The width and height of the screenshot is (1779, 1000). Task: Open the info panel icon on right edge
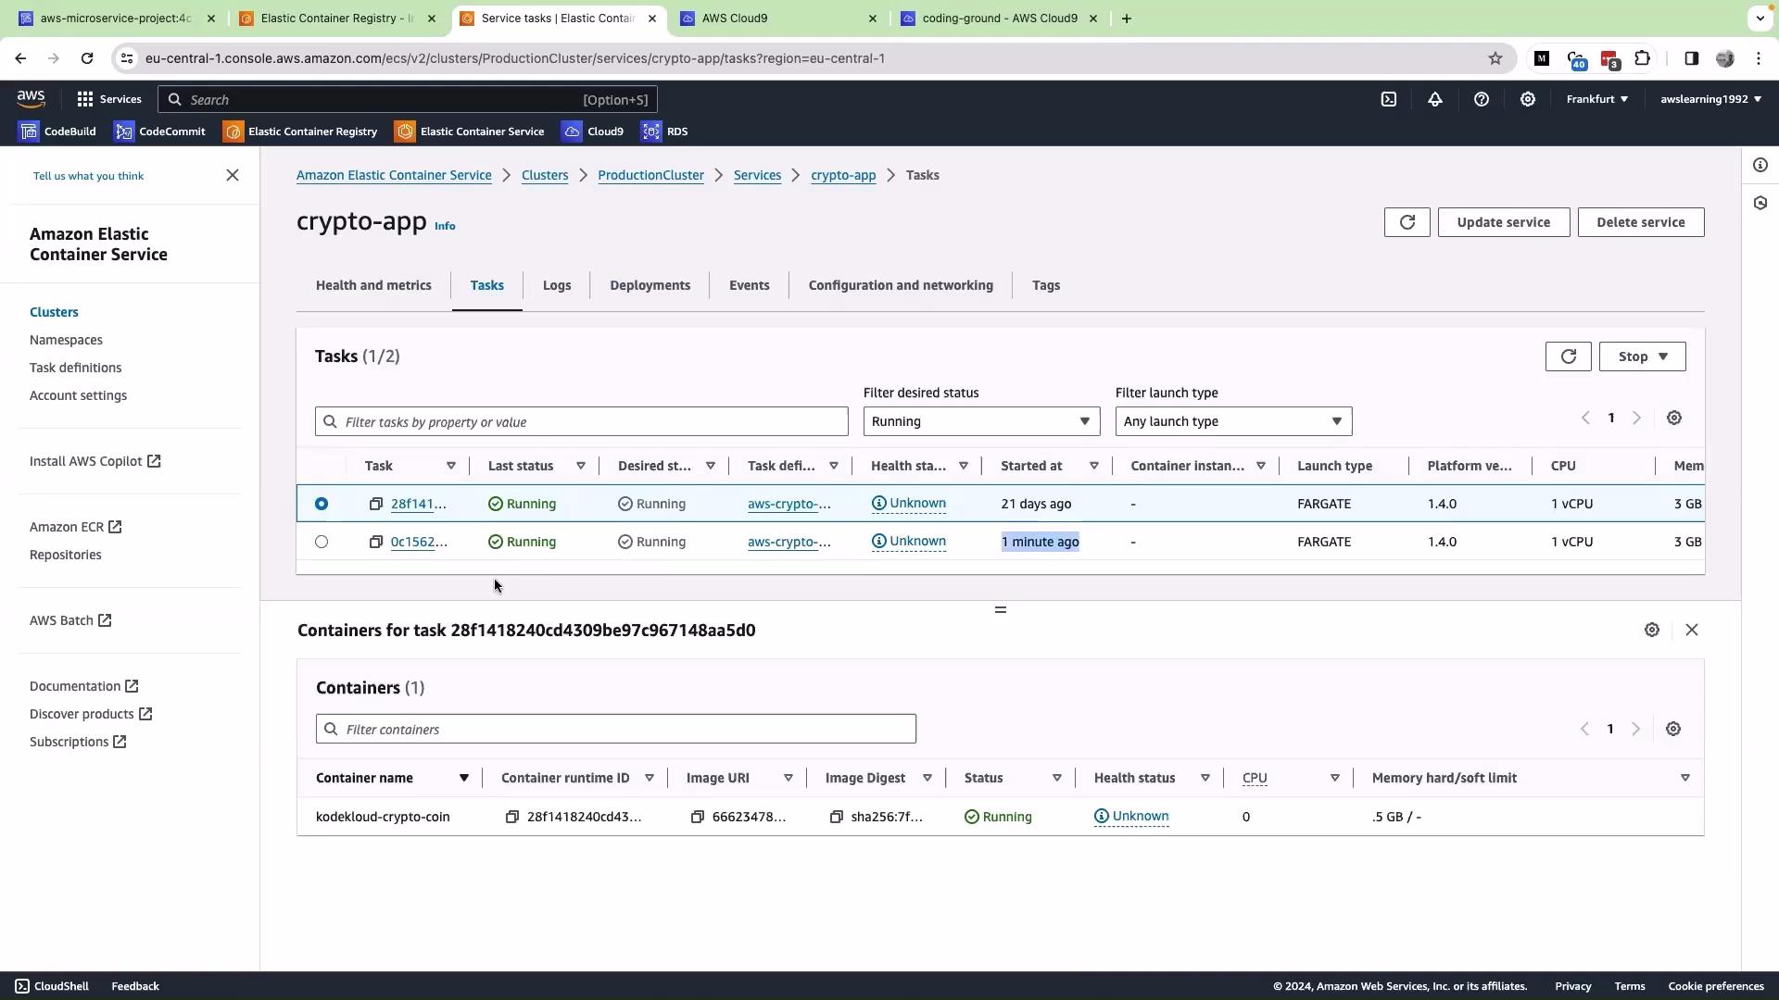(x=1760, y=165)
